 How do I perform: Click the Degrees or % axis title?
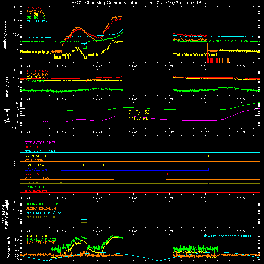[9, 247]
